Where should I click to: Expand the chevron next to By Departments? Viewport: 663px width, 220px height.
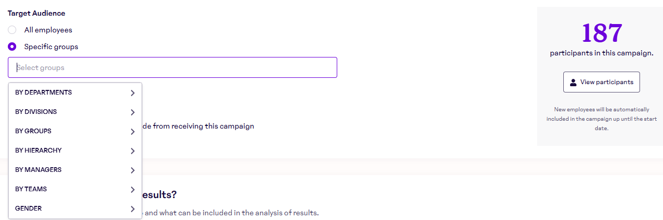(x=133, y=93)
